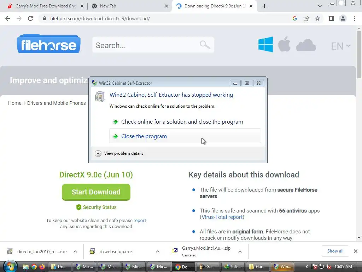Close the New Tab tab
The image size is (362, 272).
[167, 6]
